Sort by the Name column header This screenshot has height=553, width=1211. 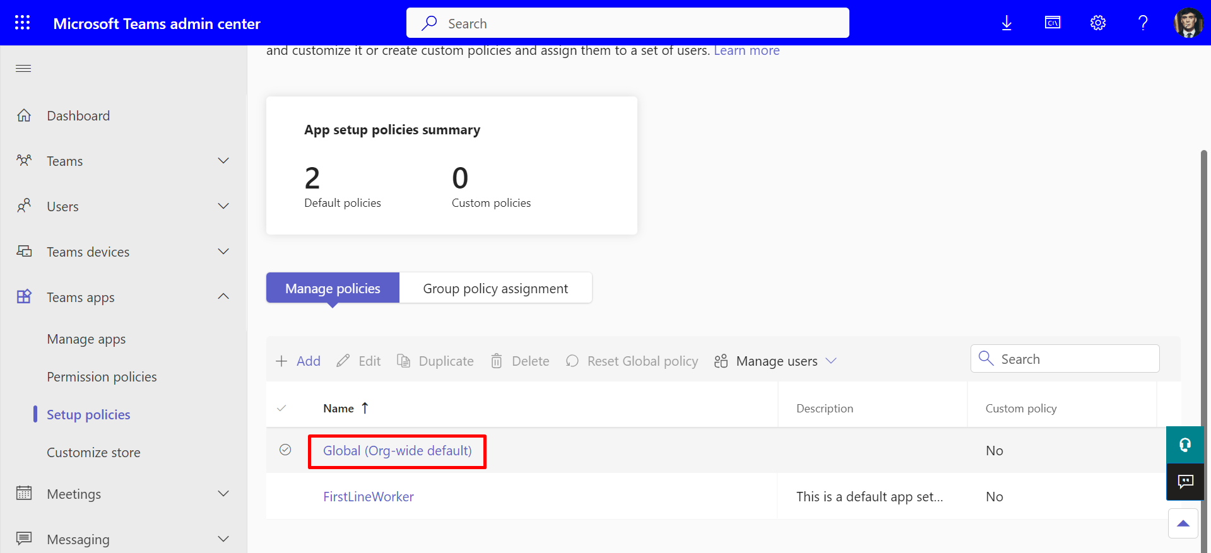tap(338, 409)
